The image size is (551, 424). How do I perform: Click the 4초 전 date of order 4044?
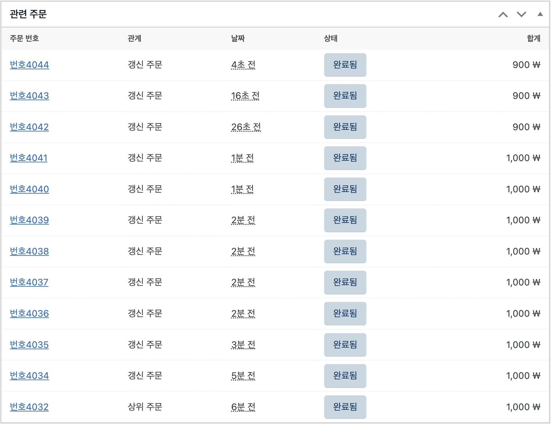tap(243, 65)
